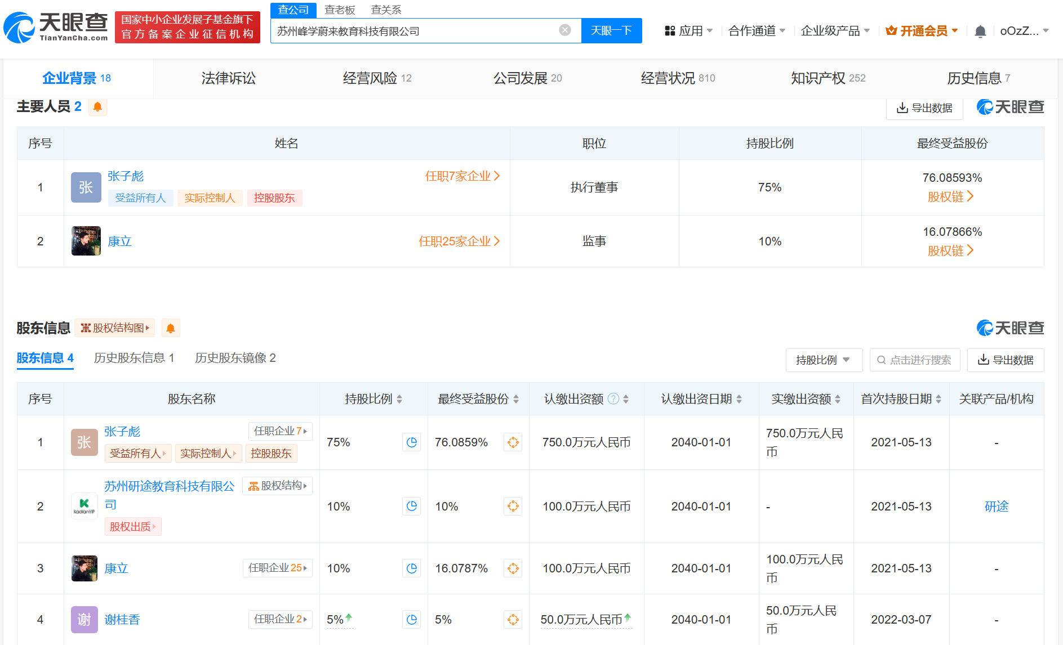This screenshot has height=645, width=1063.
Task: Switch to 经营风险 tab
Action: pyautogui.click(x=377, y=78)
